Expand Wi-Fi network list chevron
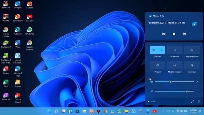This screenshot has height=115, width=204. tap(161, 50)
